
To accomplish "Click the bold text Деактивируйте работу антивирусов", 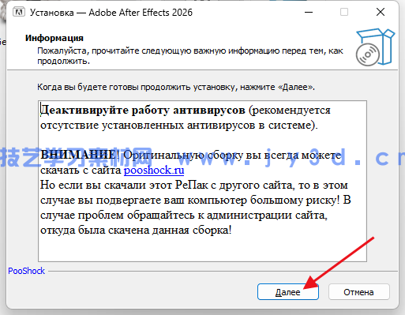I will pos(143,110).
